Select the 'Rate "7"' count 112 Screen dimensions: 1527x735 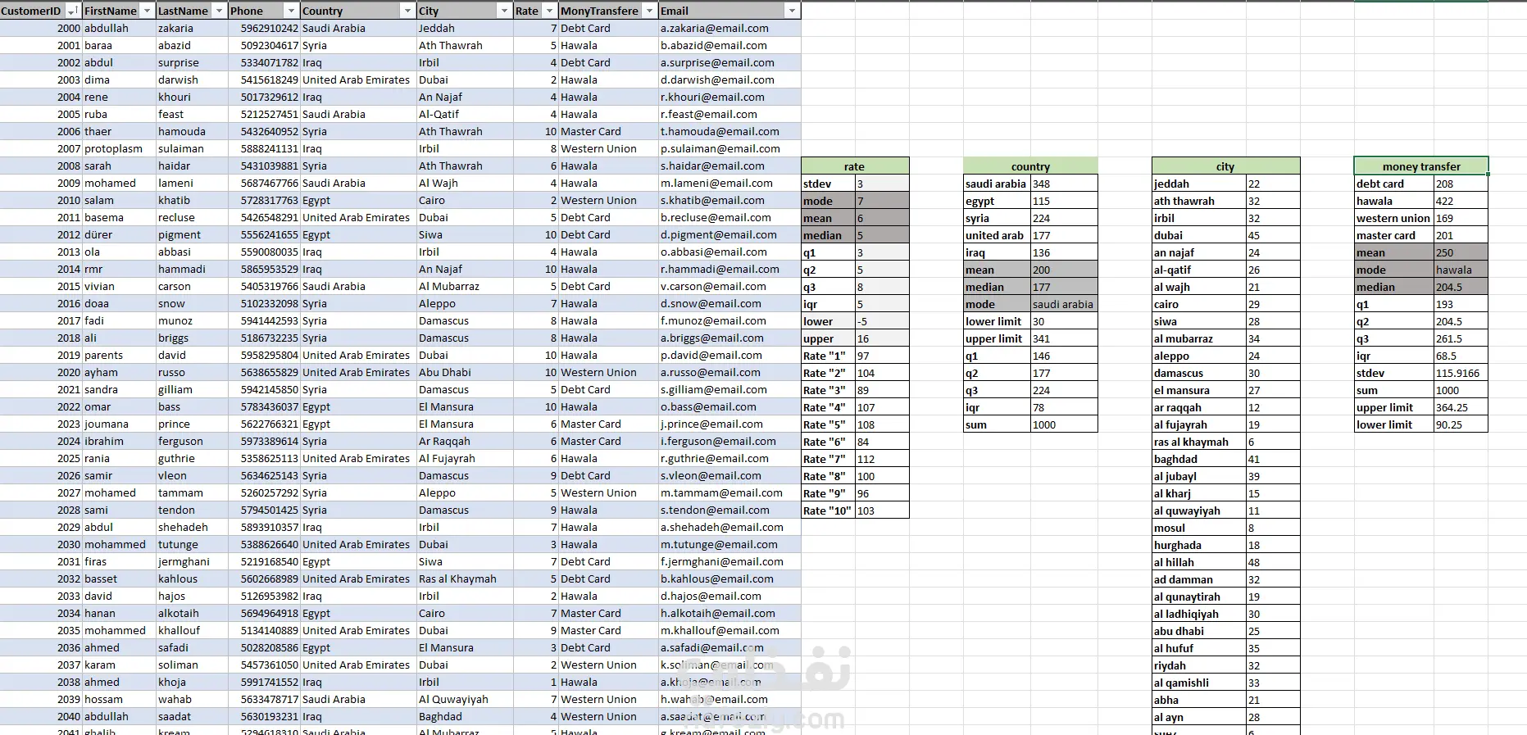[882, 459]
